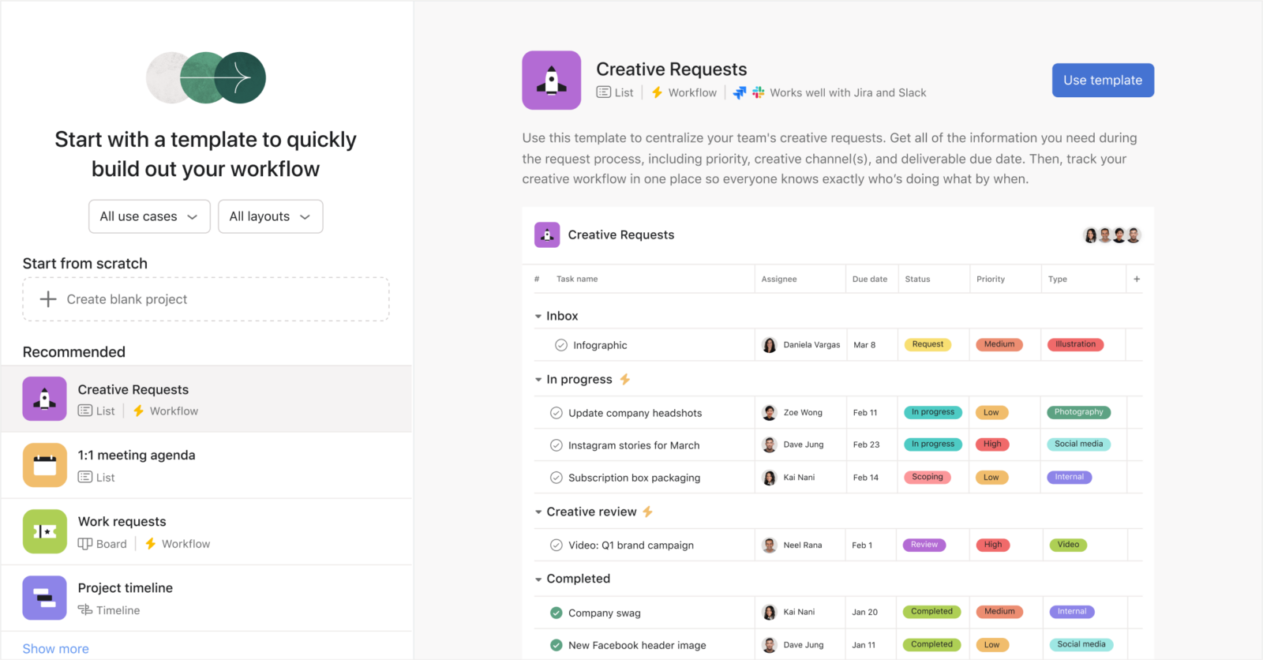Open the All layouts dropdown

(270, 216)
